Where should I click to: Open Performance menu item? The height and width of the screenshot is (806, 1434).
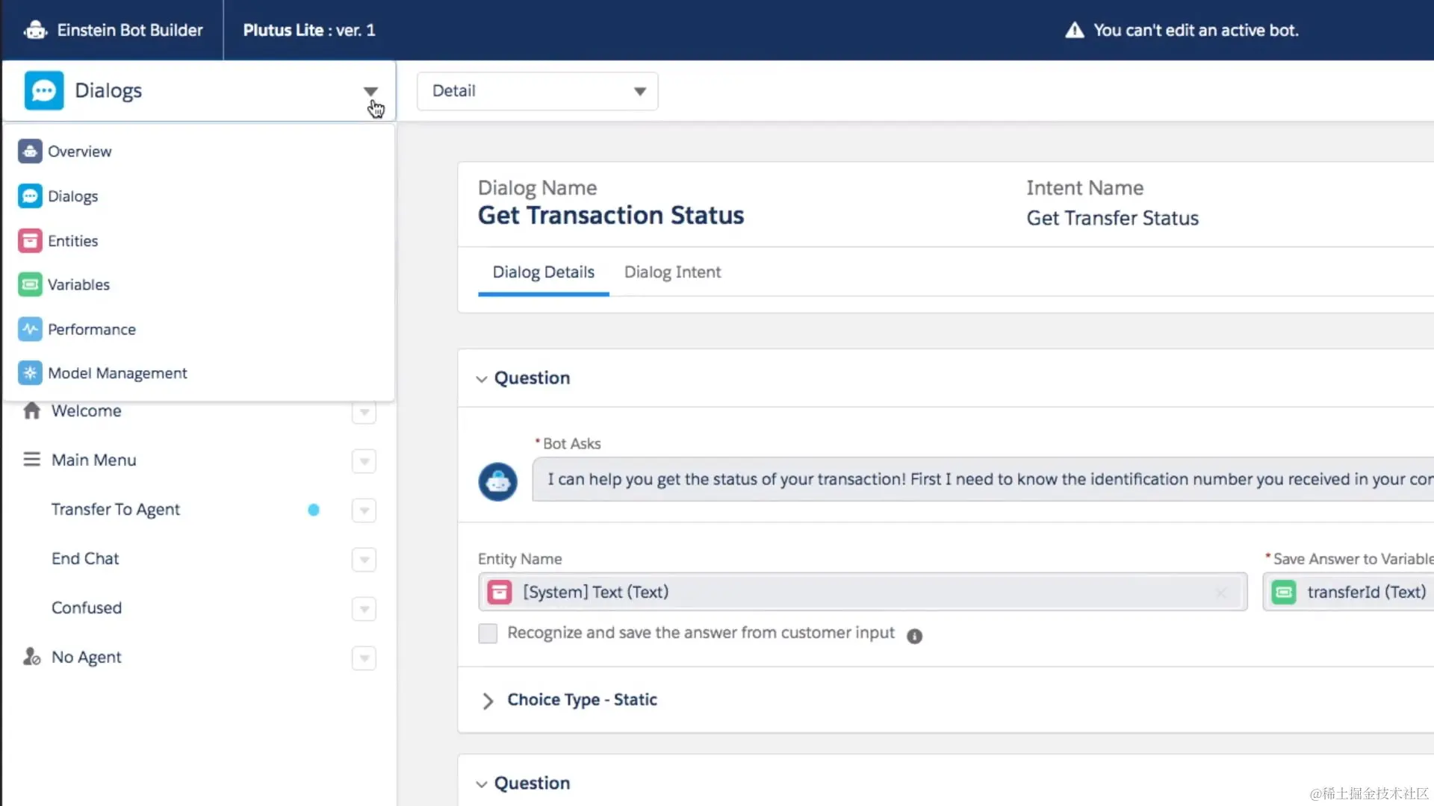[91, 329]
